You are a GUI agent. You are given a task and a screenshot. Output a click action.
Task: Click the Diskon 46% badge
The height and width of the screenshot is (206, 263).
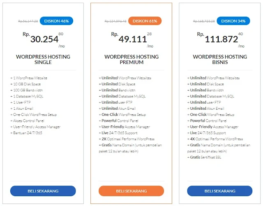point(56,21)
